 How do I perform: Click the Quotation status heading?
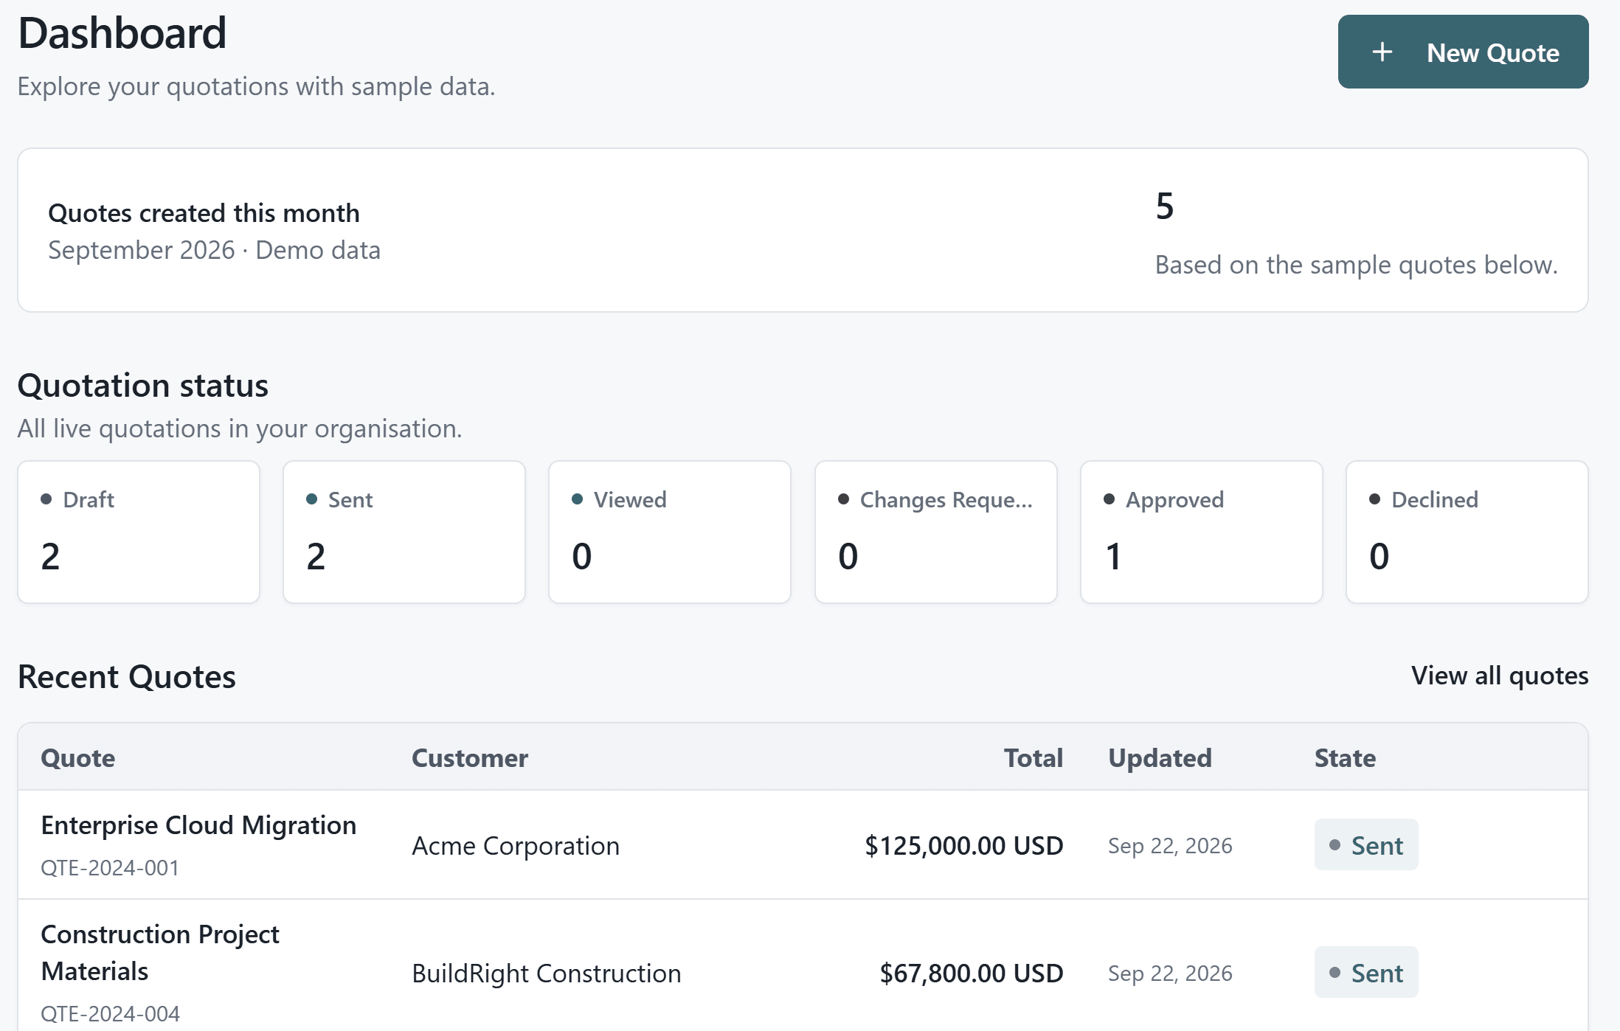pyautogui.click(x=143, y=385)
